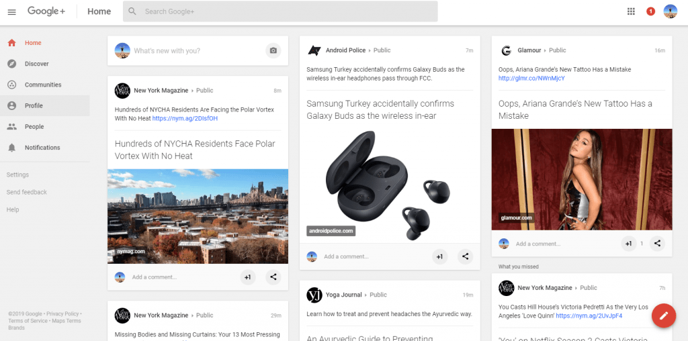The width and height of the screenshot is (688, 341).
Task: Open Help link in sidebar
Action: click(13, 209)
